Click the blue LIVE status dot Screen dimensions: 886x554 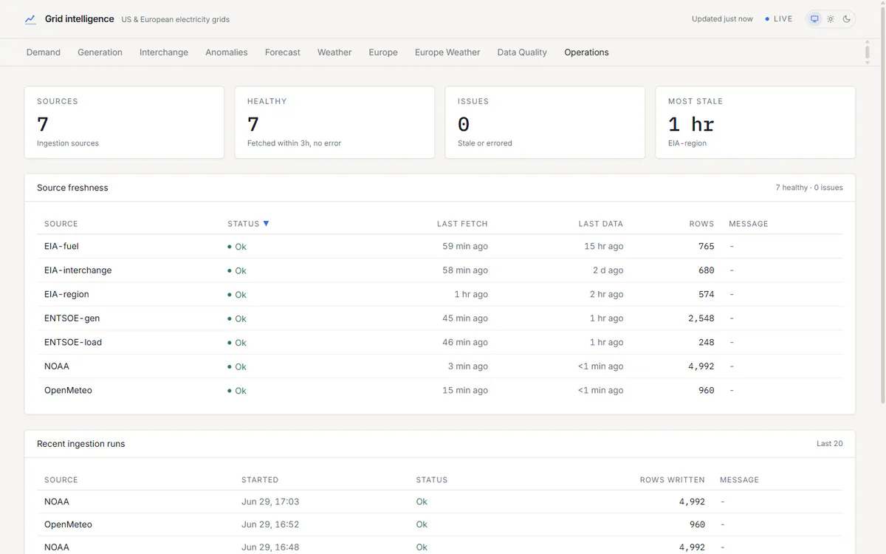pyautogui.click(x=767, y=19)
